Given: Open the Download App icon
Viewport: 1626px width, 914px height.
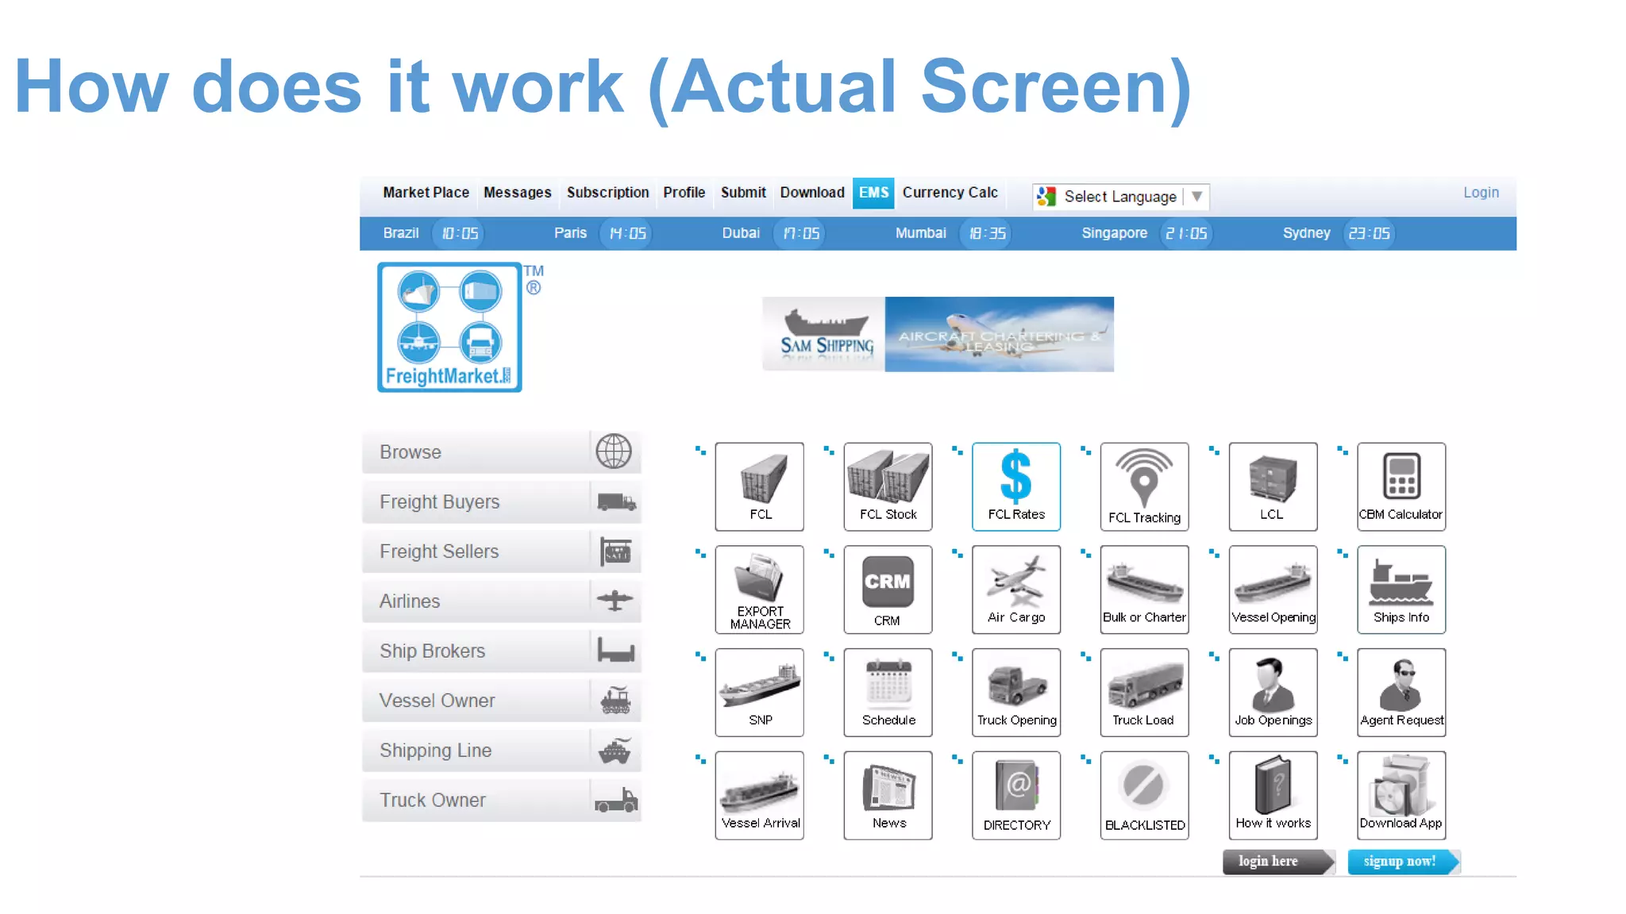Looking at the screenshot, I should pyautogui.click(x=1401, y=795).
